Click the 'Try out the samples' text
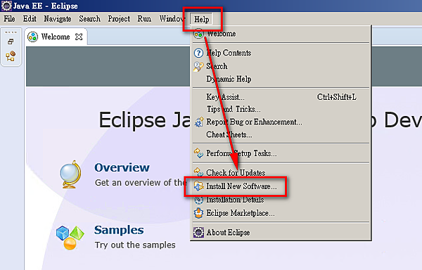 pyautogui.click(x=135, y=245)
